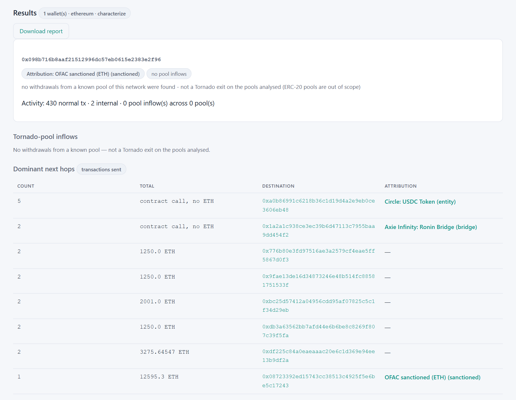Click the 'contract call, no ETH' cell in the Ronin Bridge row
Screen dimensions: 516x400
[177, 226]
